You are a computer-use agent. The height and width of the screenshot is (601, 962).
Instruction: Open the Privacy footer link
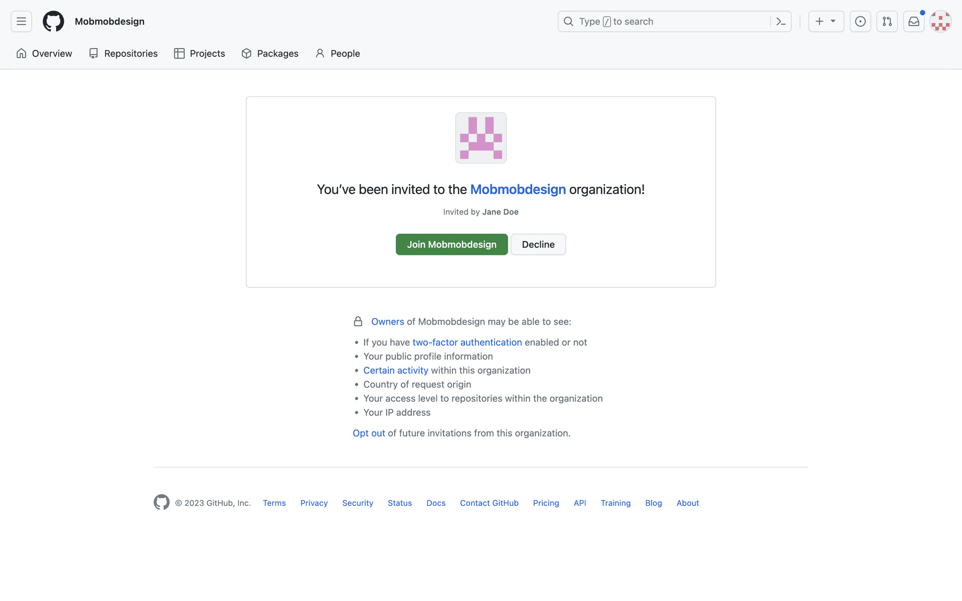click(314, 503)
